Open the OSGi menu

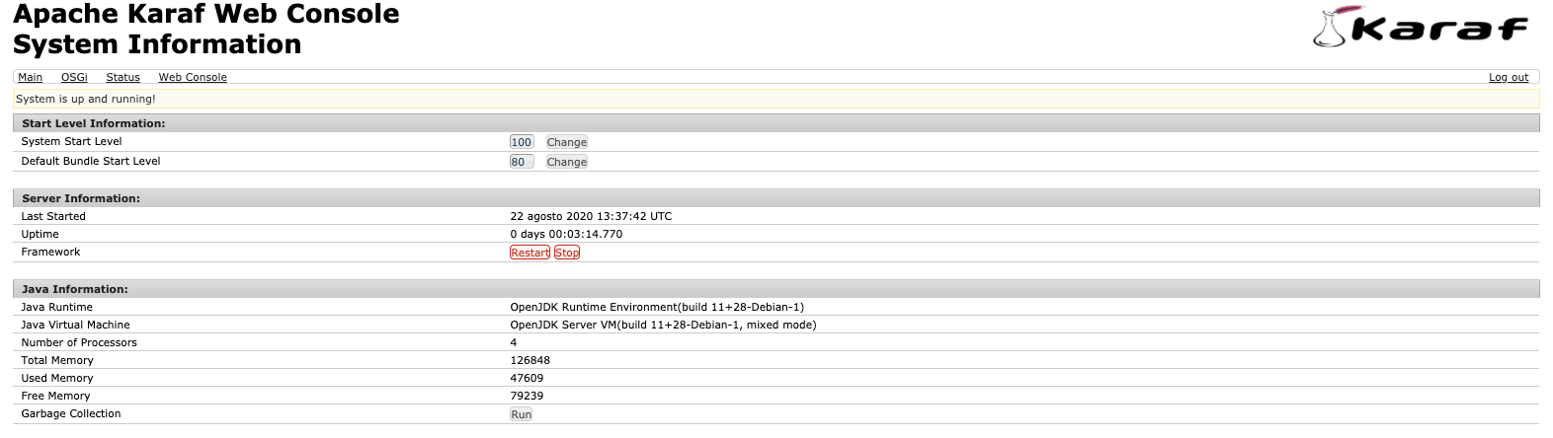(x=74, y=77)
